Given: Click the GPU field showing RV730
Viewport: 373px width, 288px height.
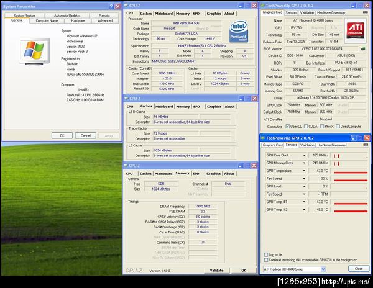Looking at the screenshot, I should 296,28.
